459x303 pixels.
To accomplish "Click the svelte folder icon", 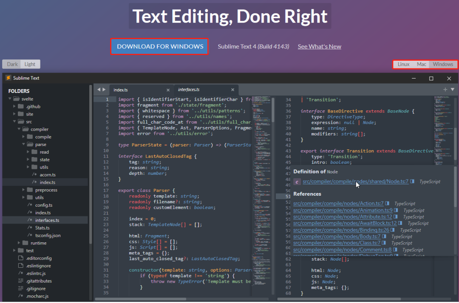I will (x=17, y=99).
